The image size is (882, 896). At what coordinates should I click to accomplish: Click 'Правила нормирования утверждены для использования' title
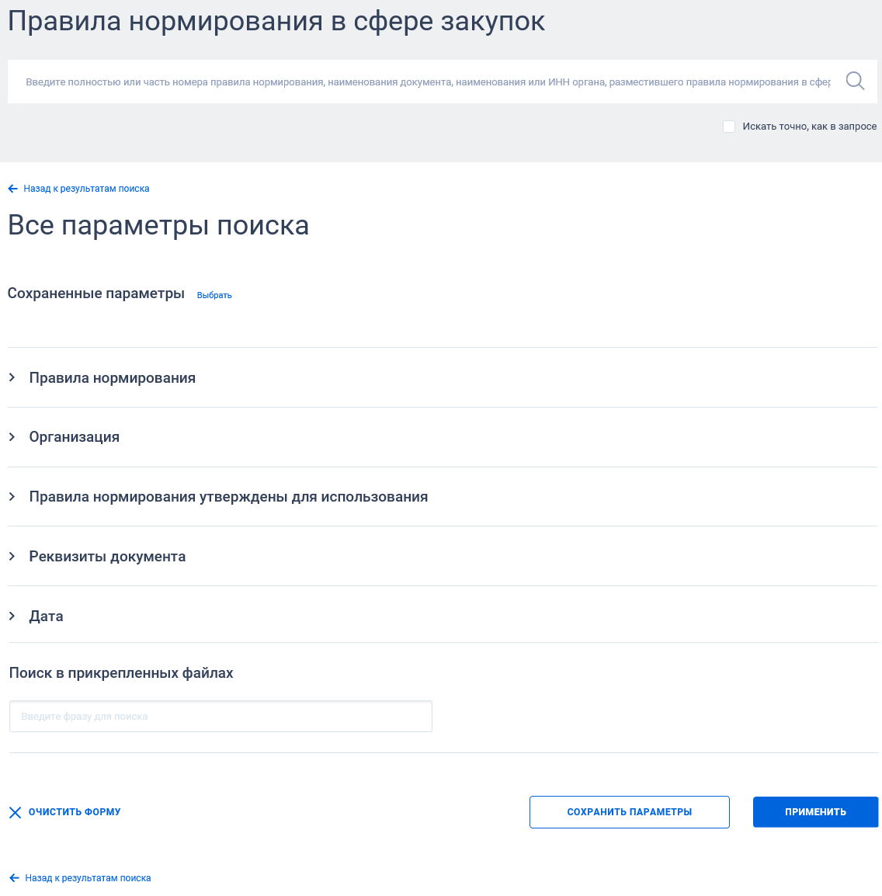(x=228, y=497)
